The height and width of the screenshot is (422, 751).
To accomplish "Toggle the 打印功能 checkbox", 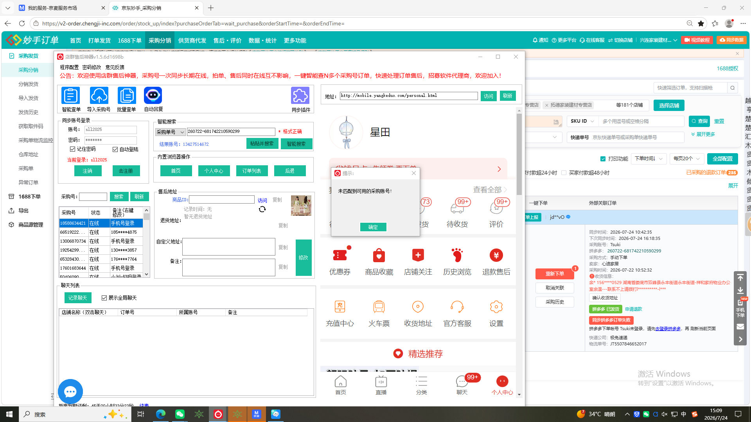I will 603,159.
